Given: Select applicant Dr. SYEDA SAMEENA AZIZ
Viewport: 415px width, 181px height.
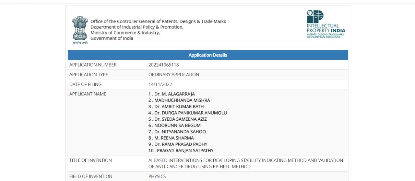Looking at the screenshot, I should click(x=177, y=119).
